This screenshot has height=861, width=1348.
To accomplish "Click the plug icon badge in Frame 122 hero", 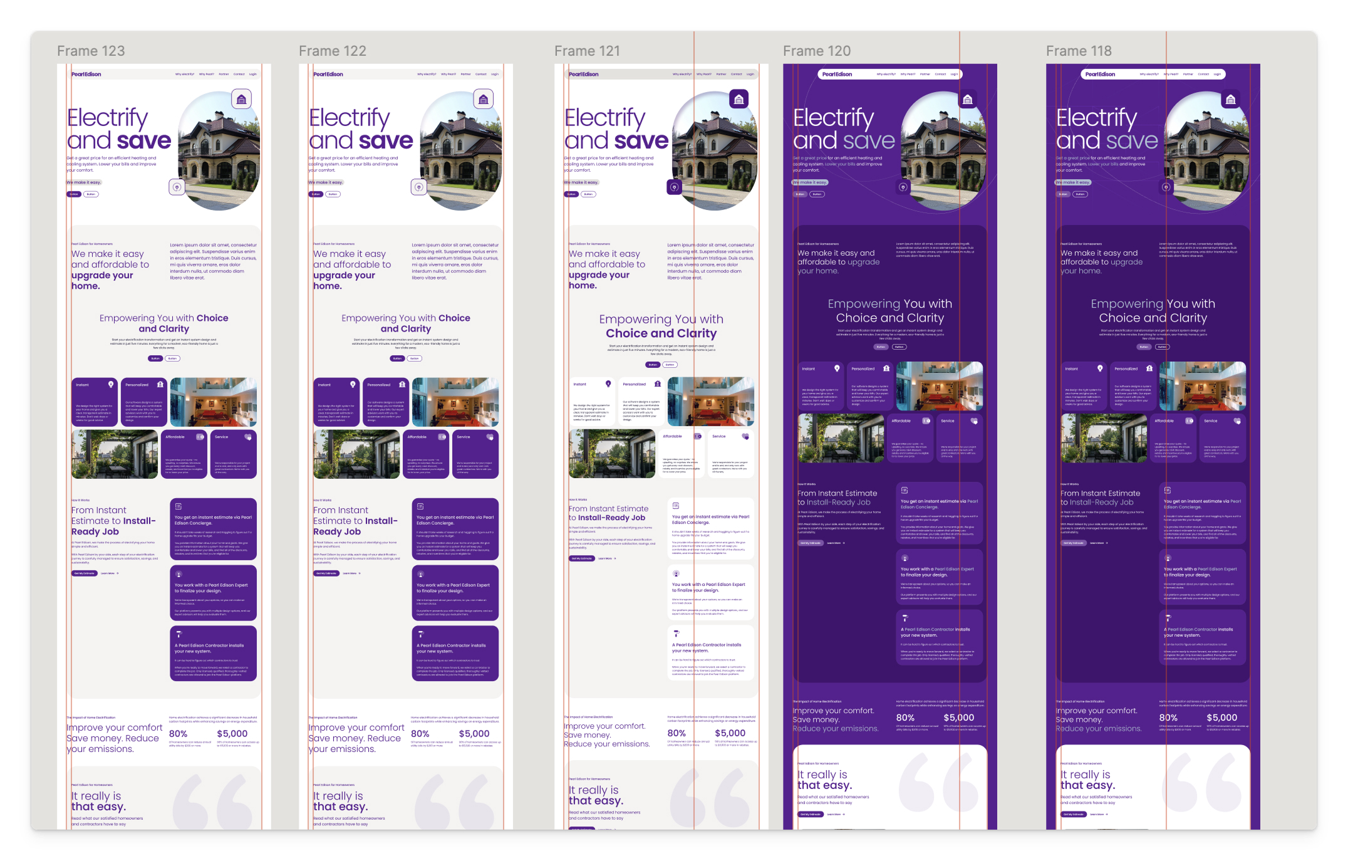I will 419,187.
